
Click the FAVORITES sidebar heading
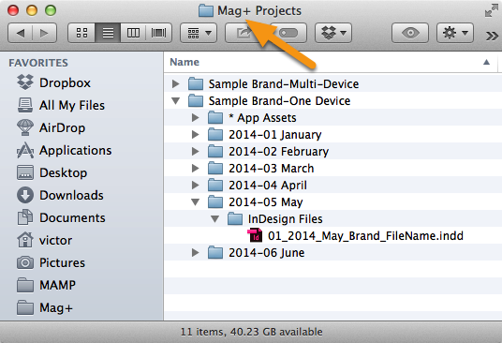pyautogui.click(x=38, y=63)
